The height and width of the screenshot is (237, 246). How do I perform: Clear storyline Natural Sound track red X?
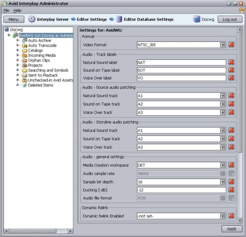pyautogui.click(x=231, y=130)
